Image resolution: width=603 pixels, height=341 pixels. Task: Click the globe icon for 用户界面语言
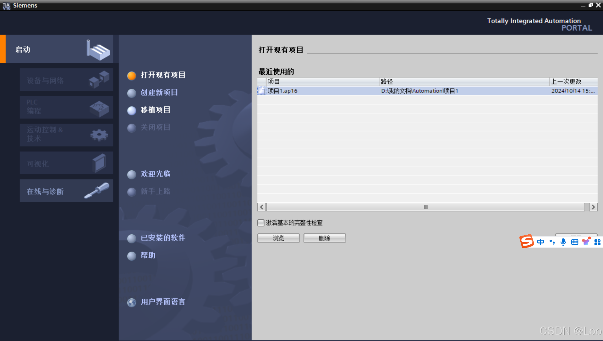[x=132, y=302]
